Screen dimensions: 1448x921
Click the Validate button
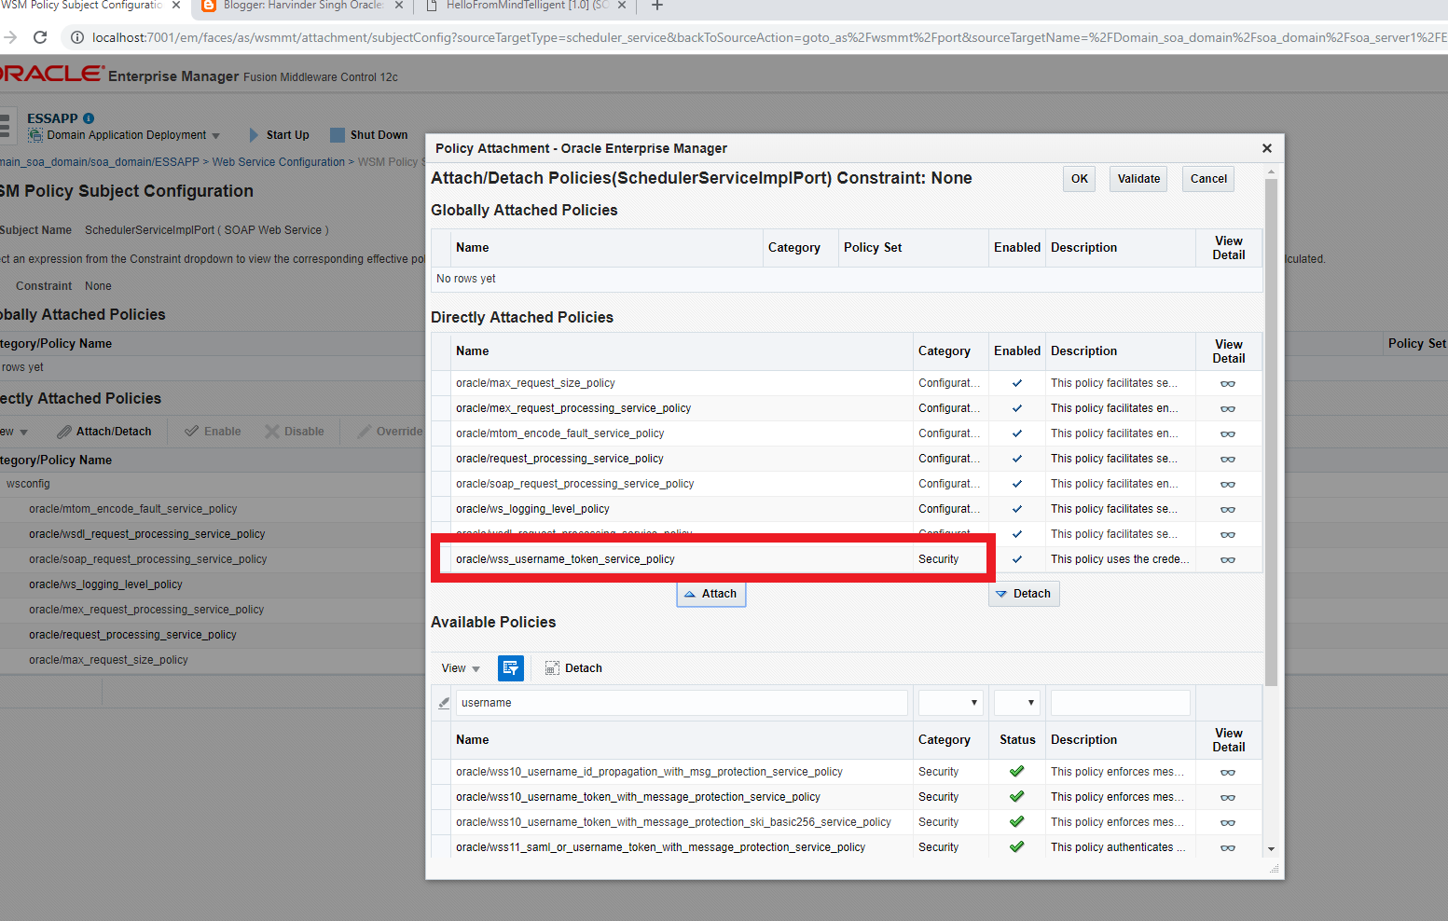tap(1138, 179)
